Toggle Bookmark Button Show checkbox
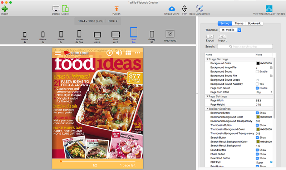The image size is (286, 170). pyautogui.click(x=257, y=113)
